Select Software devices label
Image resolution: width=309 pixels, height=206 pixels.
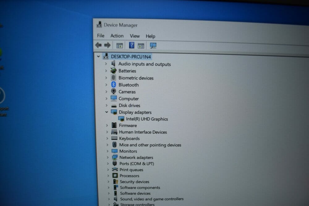(x=135, y=193)
